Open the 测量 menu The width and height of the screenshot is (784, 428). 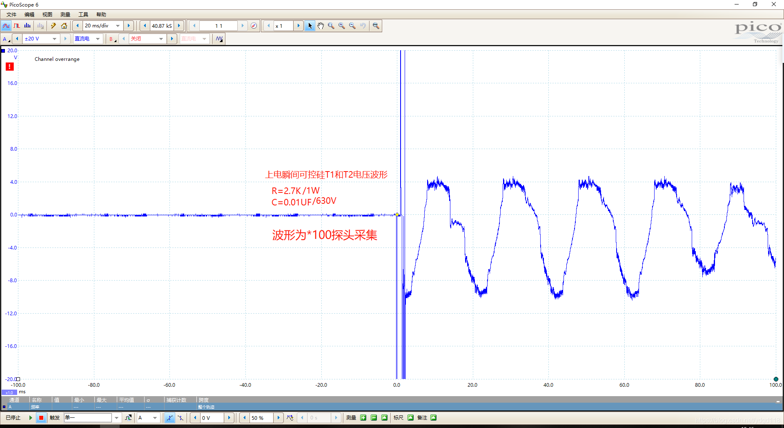[x=65, y=15]
